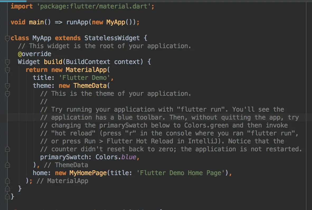Click 'MyApp' in the class declaration

[x=42, y=38]
